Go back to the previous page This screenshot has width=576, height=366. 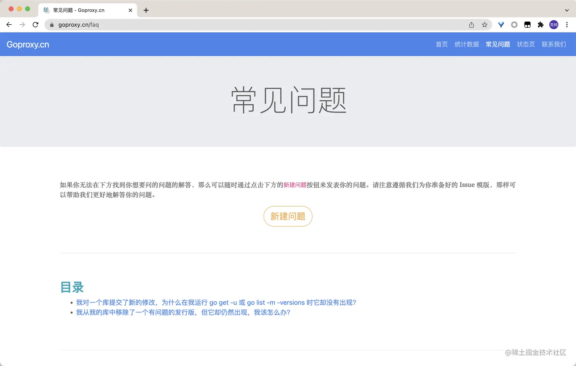tap(9, 25)
